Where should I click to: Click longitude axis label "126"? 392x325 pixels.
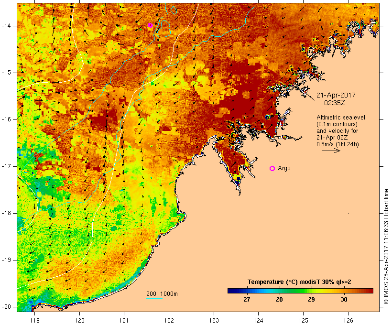[x=348, y=320]
